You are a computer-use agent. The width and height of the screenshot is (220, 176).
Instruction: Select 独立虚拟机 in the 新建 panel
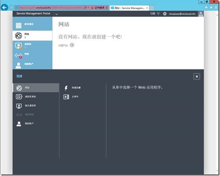pyautogui.click(x=36, y=106)
